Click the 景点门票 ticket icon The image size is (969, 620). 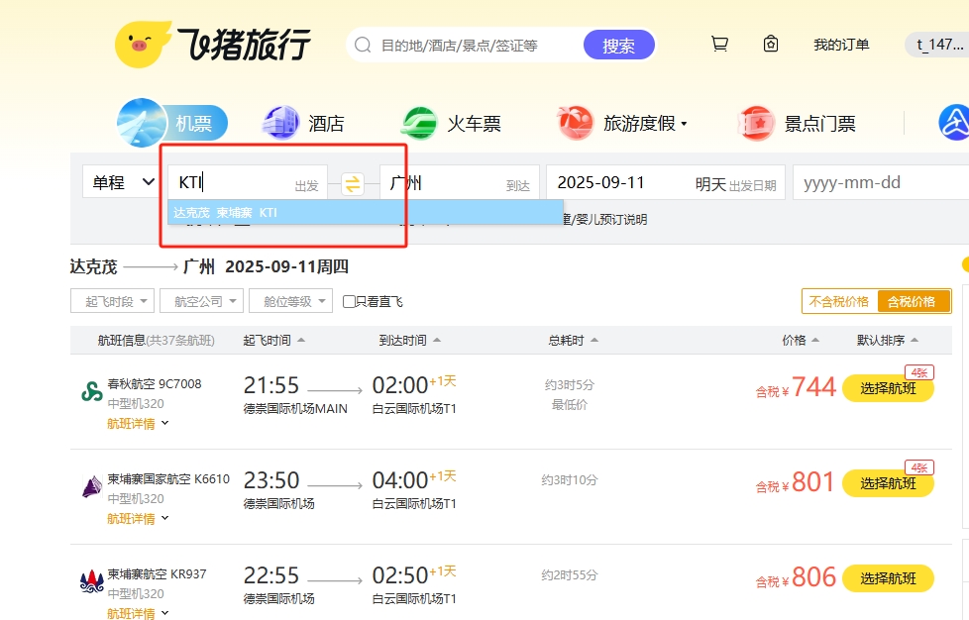pyautogui.click(x=756, y=124)
